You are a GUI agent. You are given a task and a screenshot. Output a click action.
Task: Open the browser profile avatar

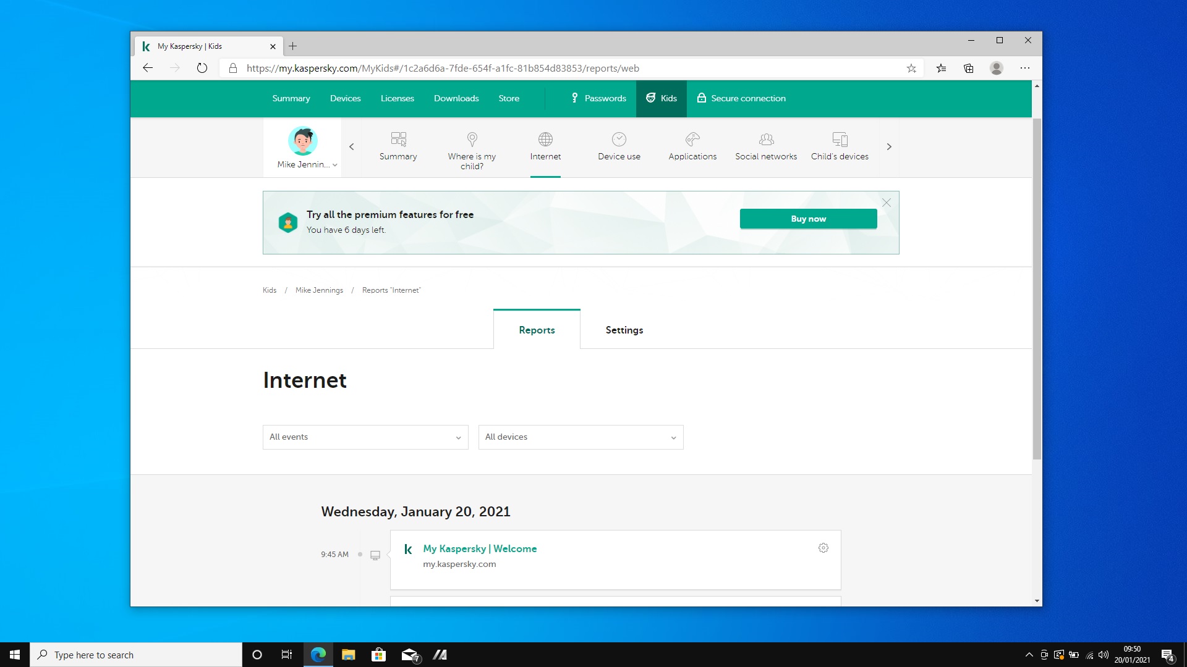997,68
